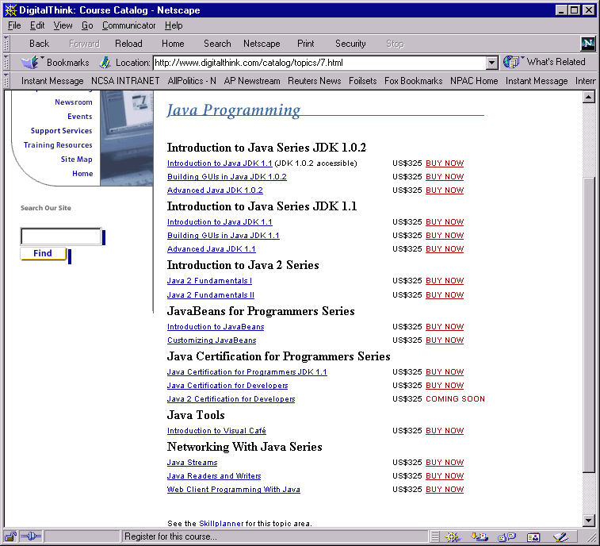Viewport: 600px width, 546px height.
Task: Click the Fox Bookmarks personal toolbar folder
Action: 413,81
